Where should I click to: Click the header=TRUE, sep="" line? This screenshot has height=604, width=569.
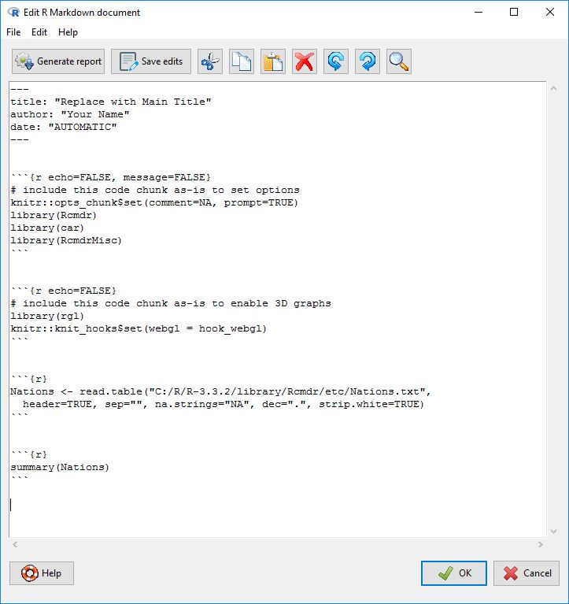pyautogui.click(x=224, y=405)
